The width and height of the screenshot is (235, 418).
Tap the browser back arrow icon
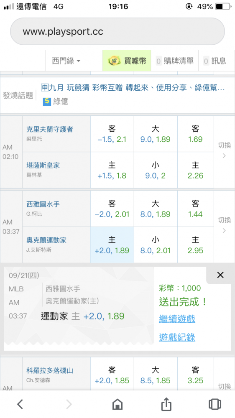click(20, 404)
